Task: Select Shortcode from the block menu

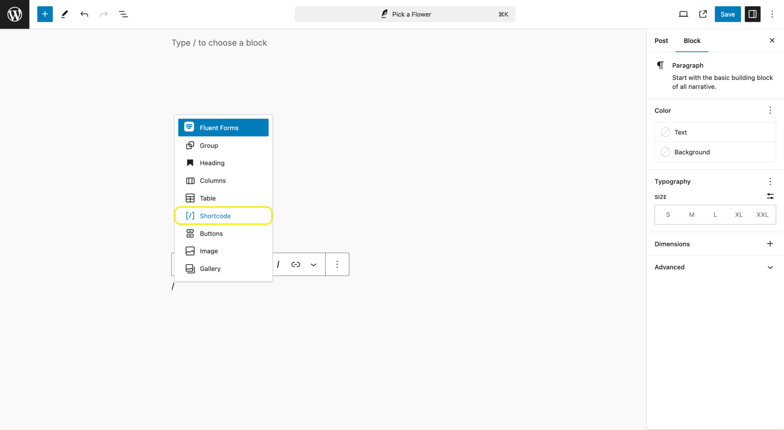Action: tap(215, 216)
